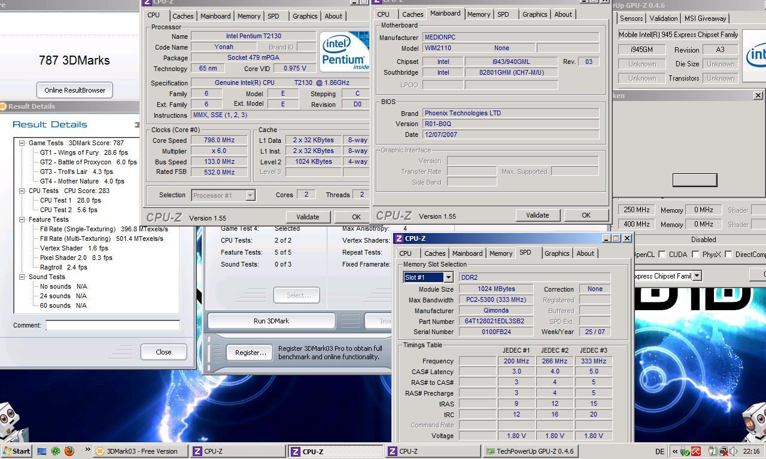
Task: Toggle the DirectCompute checkbox in GPU-Z
Action: coord(728,254)
